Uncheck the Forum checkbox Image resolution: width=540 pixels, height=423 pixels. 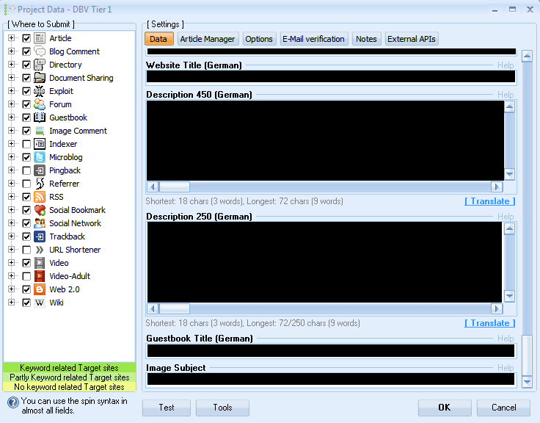(26, 104)
